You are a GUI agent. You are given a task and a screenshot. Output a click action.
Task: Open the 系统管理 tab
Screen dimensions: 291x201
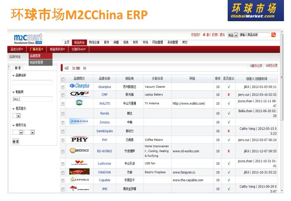[173, 42]
